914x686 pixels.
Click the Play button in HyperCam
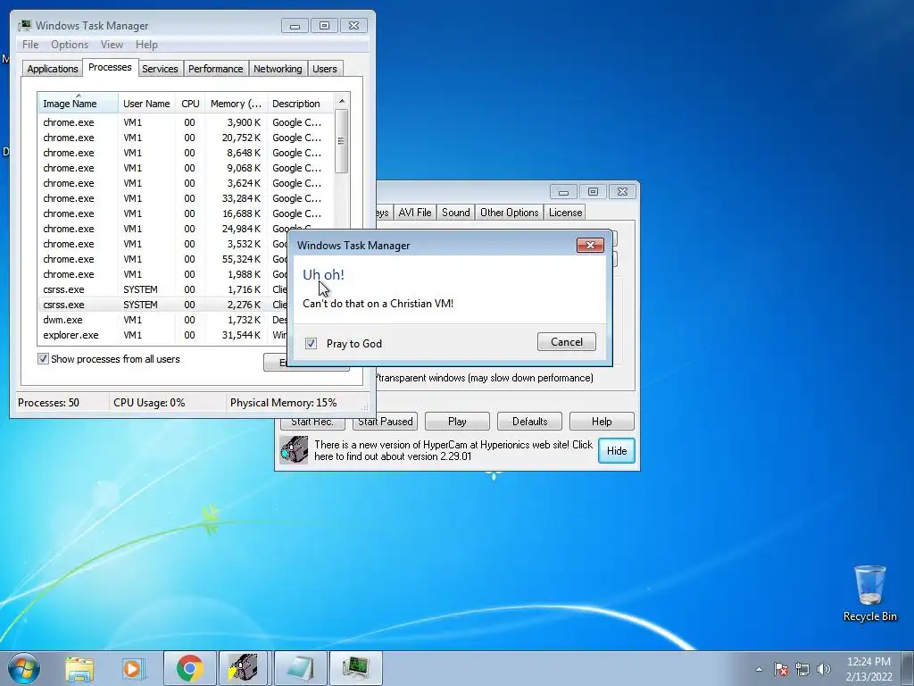coord(457,422)
